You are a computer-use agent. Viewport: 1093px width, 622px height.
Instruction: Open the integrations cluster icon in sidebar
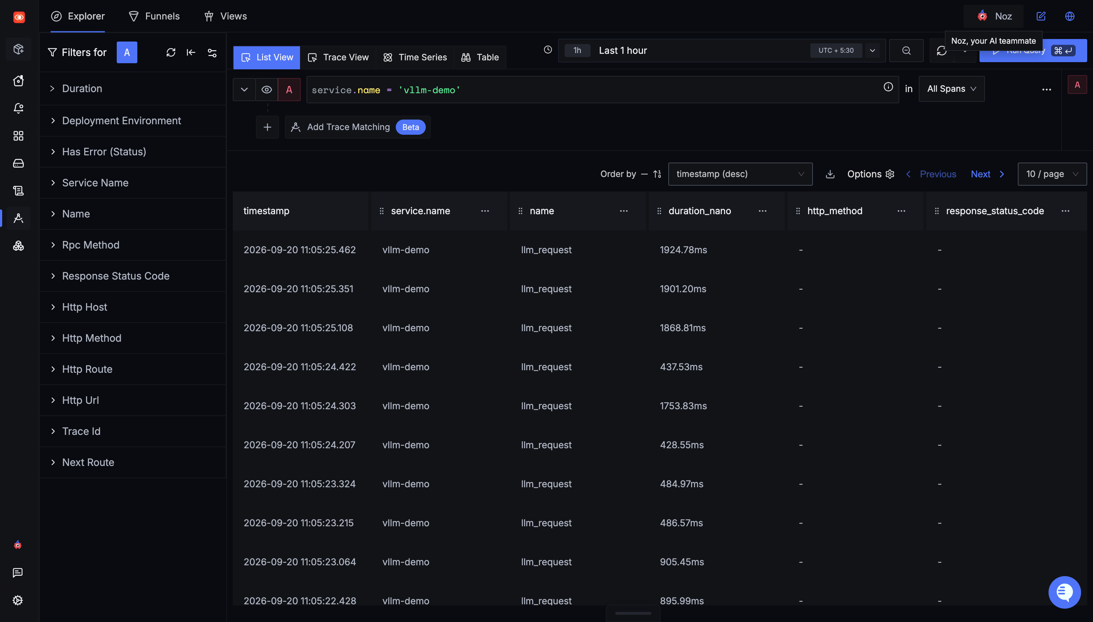coord(18,246)
